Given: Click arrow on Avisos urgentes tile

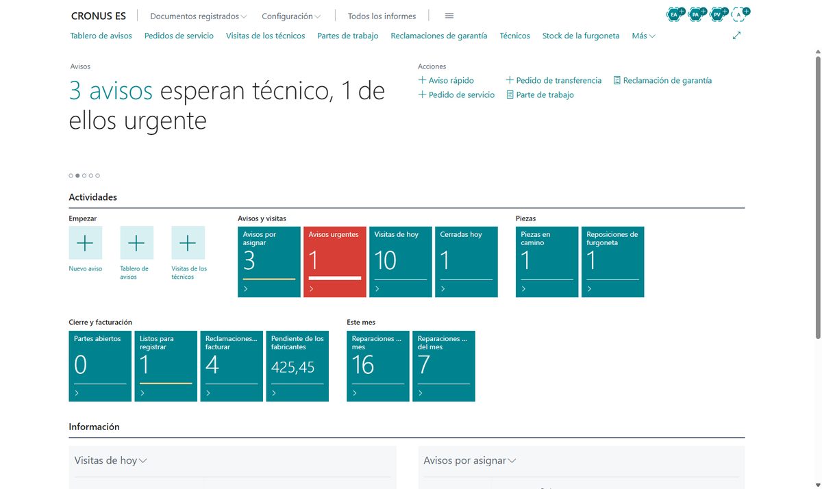Looking at the screenshot, I should tap(312, 289).
